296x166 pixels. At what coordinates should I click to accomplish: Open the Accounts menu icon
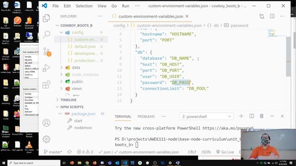(46, 123)
